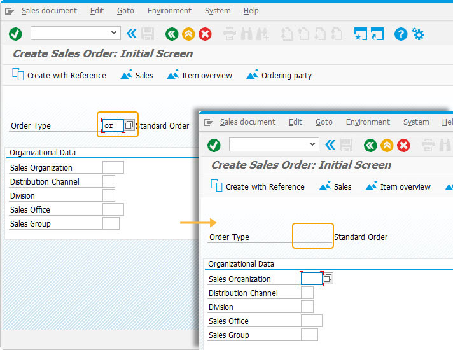Click orange Exit button in the front window
This screenshot has height=350, width=453.
(387, 145)
